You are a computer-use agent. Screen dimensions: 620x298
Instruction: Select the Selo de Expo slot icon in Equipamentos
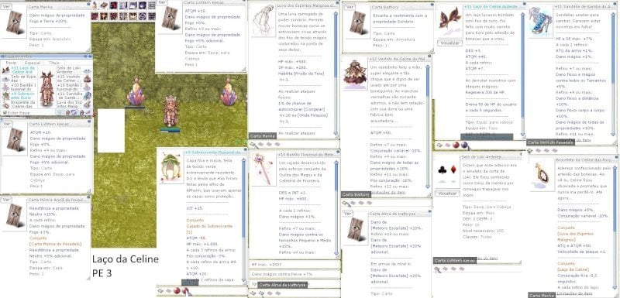coord(6,79)
